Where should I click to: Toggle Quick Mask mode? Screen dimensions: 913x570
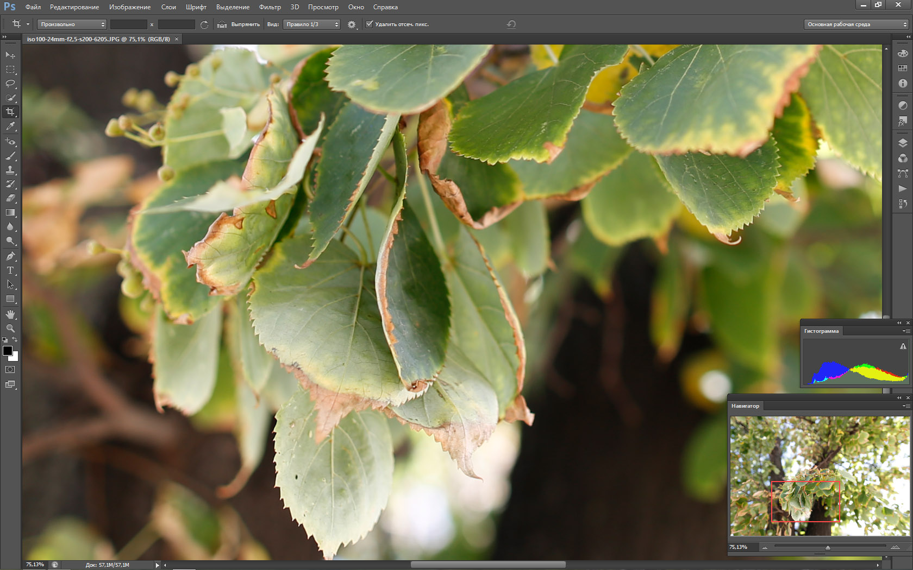[10, 370]
